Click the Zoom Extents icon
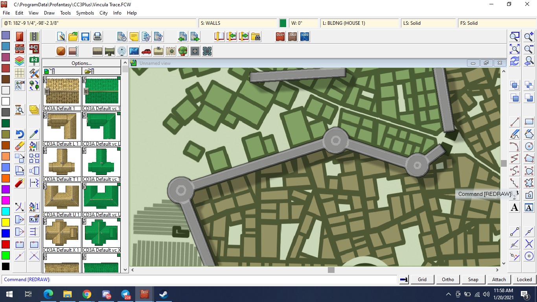The image size is (537, 302). click(515, 49)
